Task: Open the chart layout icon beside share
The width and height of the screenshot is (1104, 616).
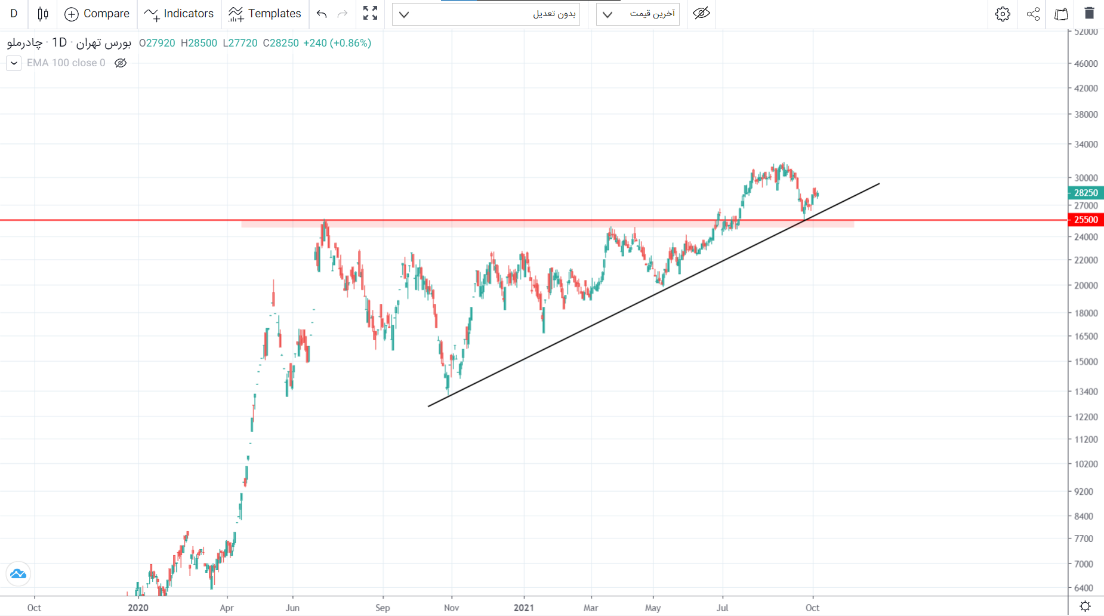Action: (x=1061, y=14)
